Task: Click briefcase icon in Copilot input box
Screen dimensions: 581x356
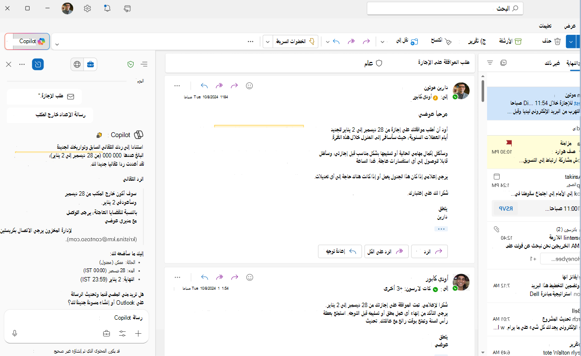Action: click(x=107, y=333)
